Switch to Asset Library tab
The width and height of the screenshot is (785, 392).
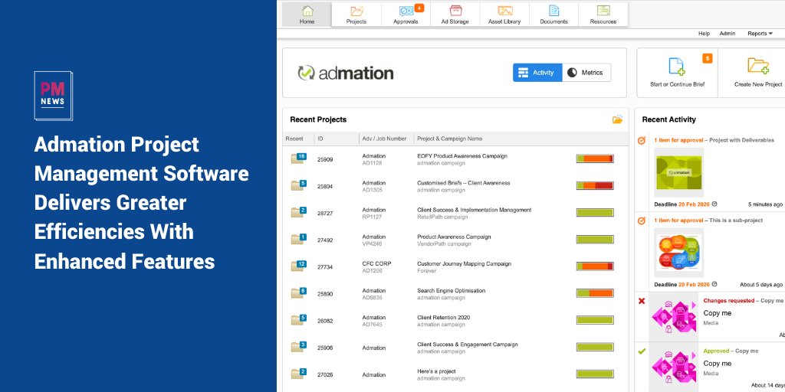pos(504,14)
